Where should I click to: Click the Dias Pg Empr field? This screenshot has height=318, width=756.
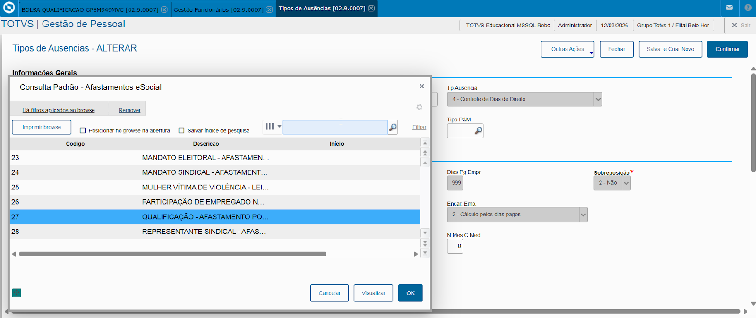point(455,183)
